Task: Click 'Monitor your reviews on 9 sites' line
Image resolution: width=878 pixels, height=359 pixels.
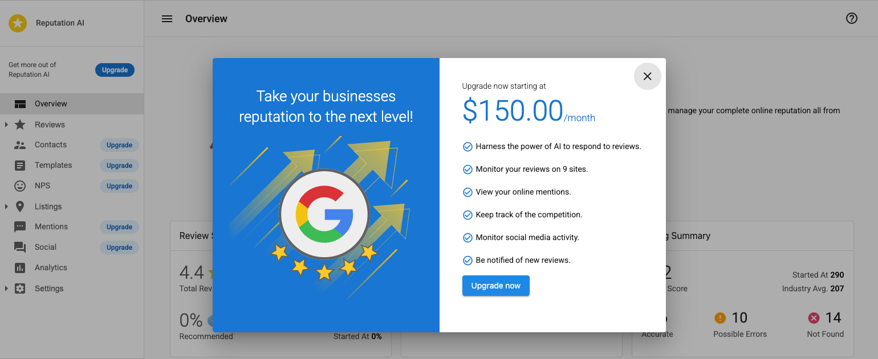Action: pyautogui.click(x=531, y=169)
